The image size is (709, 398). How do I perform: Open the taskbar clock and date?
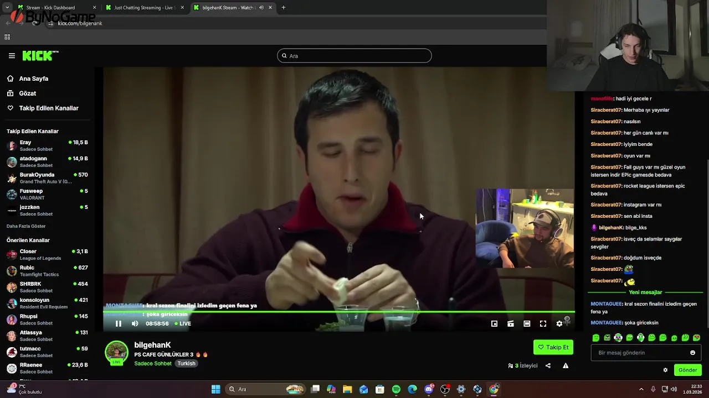point(693,389)
